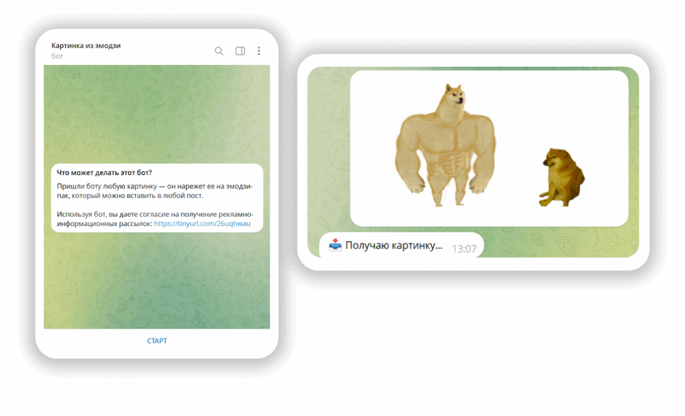Click the бот subtitle under chat name
The width and height of the screenshot is (685, 416).
pos(58,56)
